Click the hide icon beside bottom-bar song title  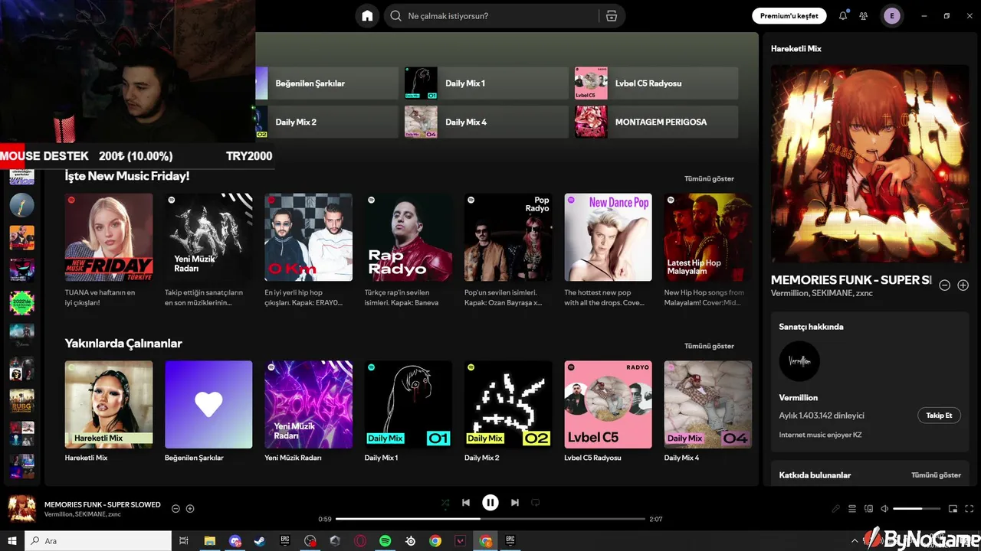pyautogui.click(x=176, y=509)
